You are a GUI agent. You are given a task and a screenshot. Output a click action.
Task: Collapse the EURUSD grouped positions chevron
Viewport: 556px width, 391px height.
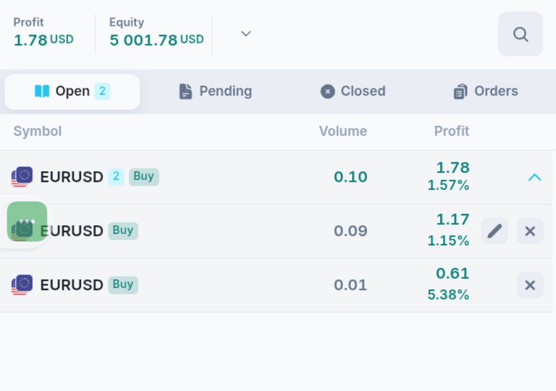pyautogui.click(x=534, y=177)
